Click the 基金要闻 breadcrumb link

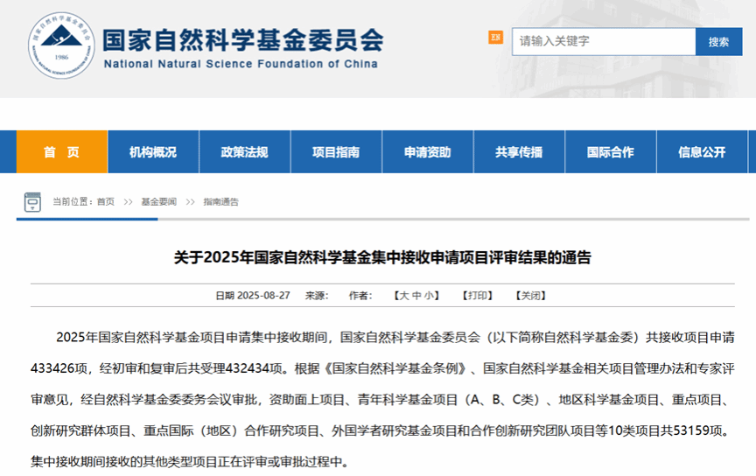(x=158, y=202)
